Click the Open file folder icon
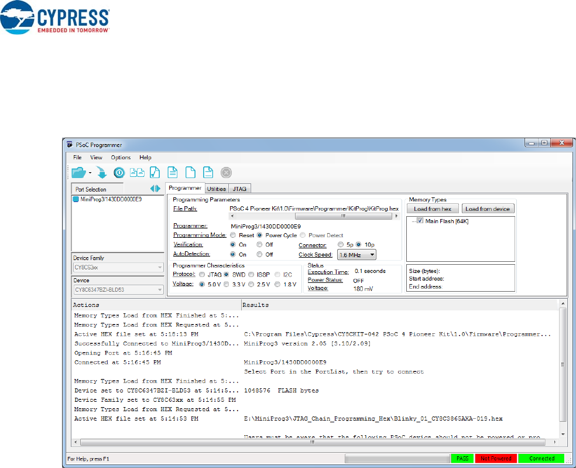Screen dimensions: 576x468 78,172
